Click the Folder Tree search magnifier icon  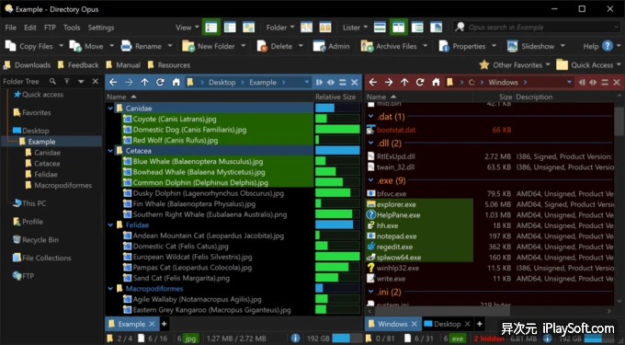tap(52, 81)
